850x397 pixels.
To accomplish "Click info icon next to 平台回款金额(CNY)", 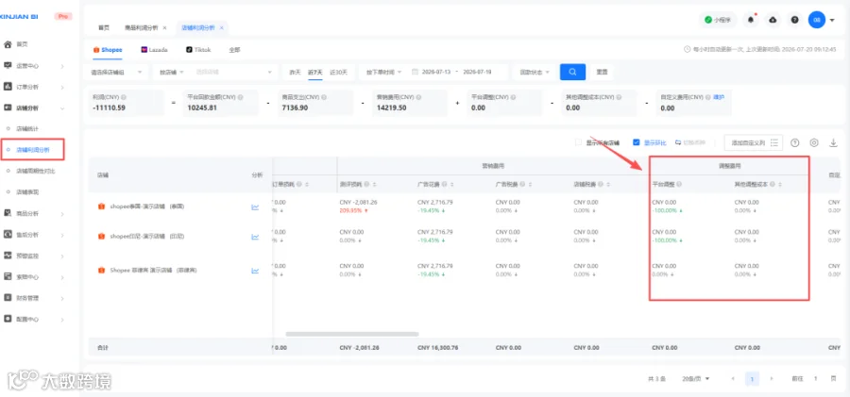I will (x=240, y=97).
